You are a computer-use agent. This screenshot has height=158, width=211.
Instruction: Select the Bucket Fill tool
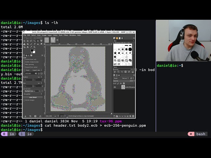(28, 44)
